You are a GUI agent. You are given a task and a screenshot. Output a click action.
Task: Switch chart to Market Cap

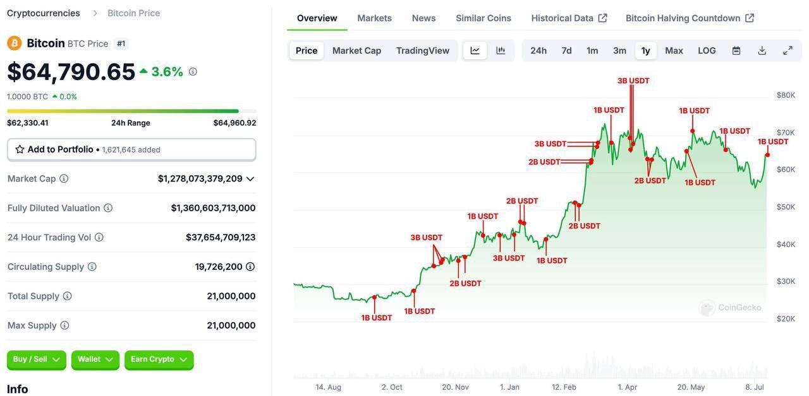coord(357,50)
